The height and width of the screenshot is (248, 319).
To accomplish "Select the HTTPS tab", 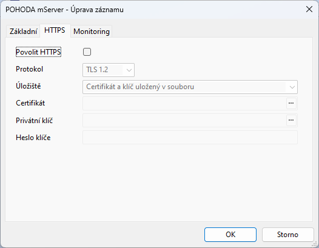I will coord(55,30).
